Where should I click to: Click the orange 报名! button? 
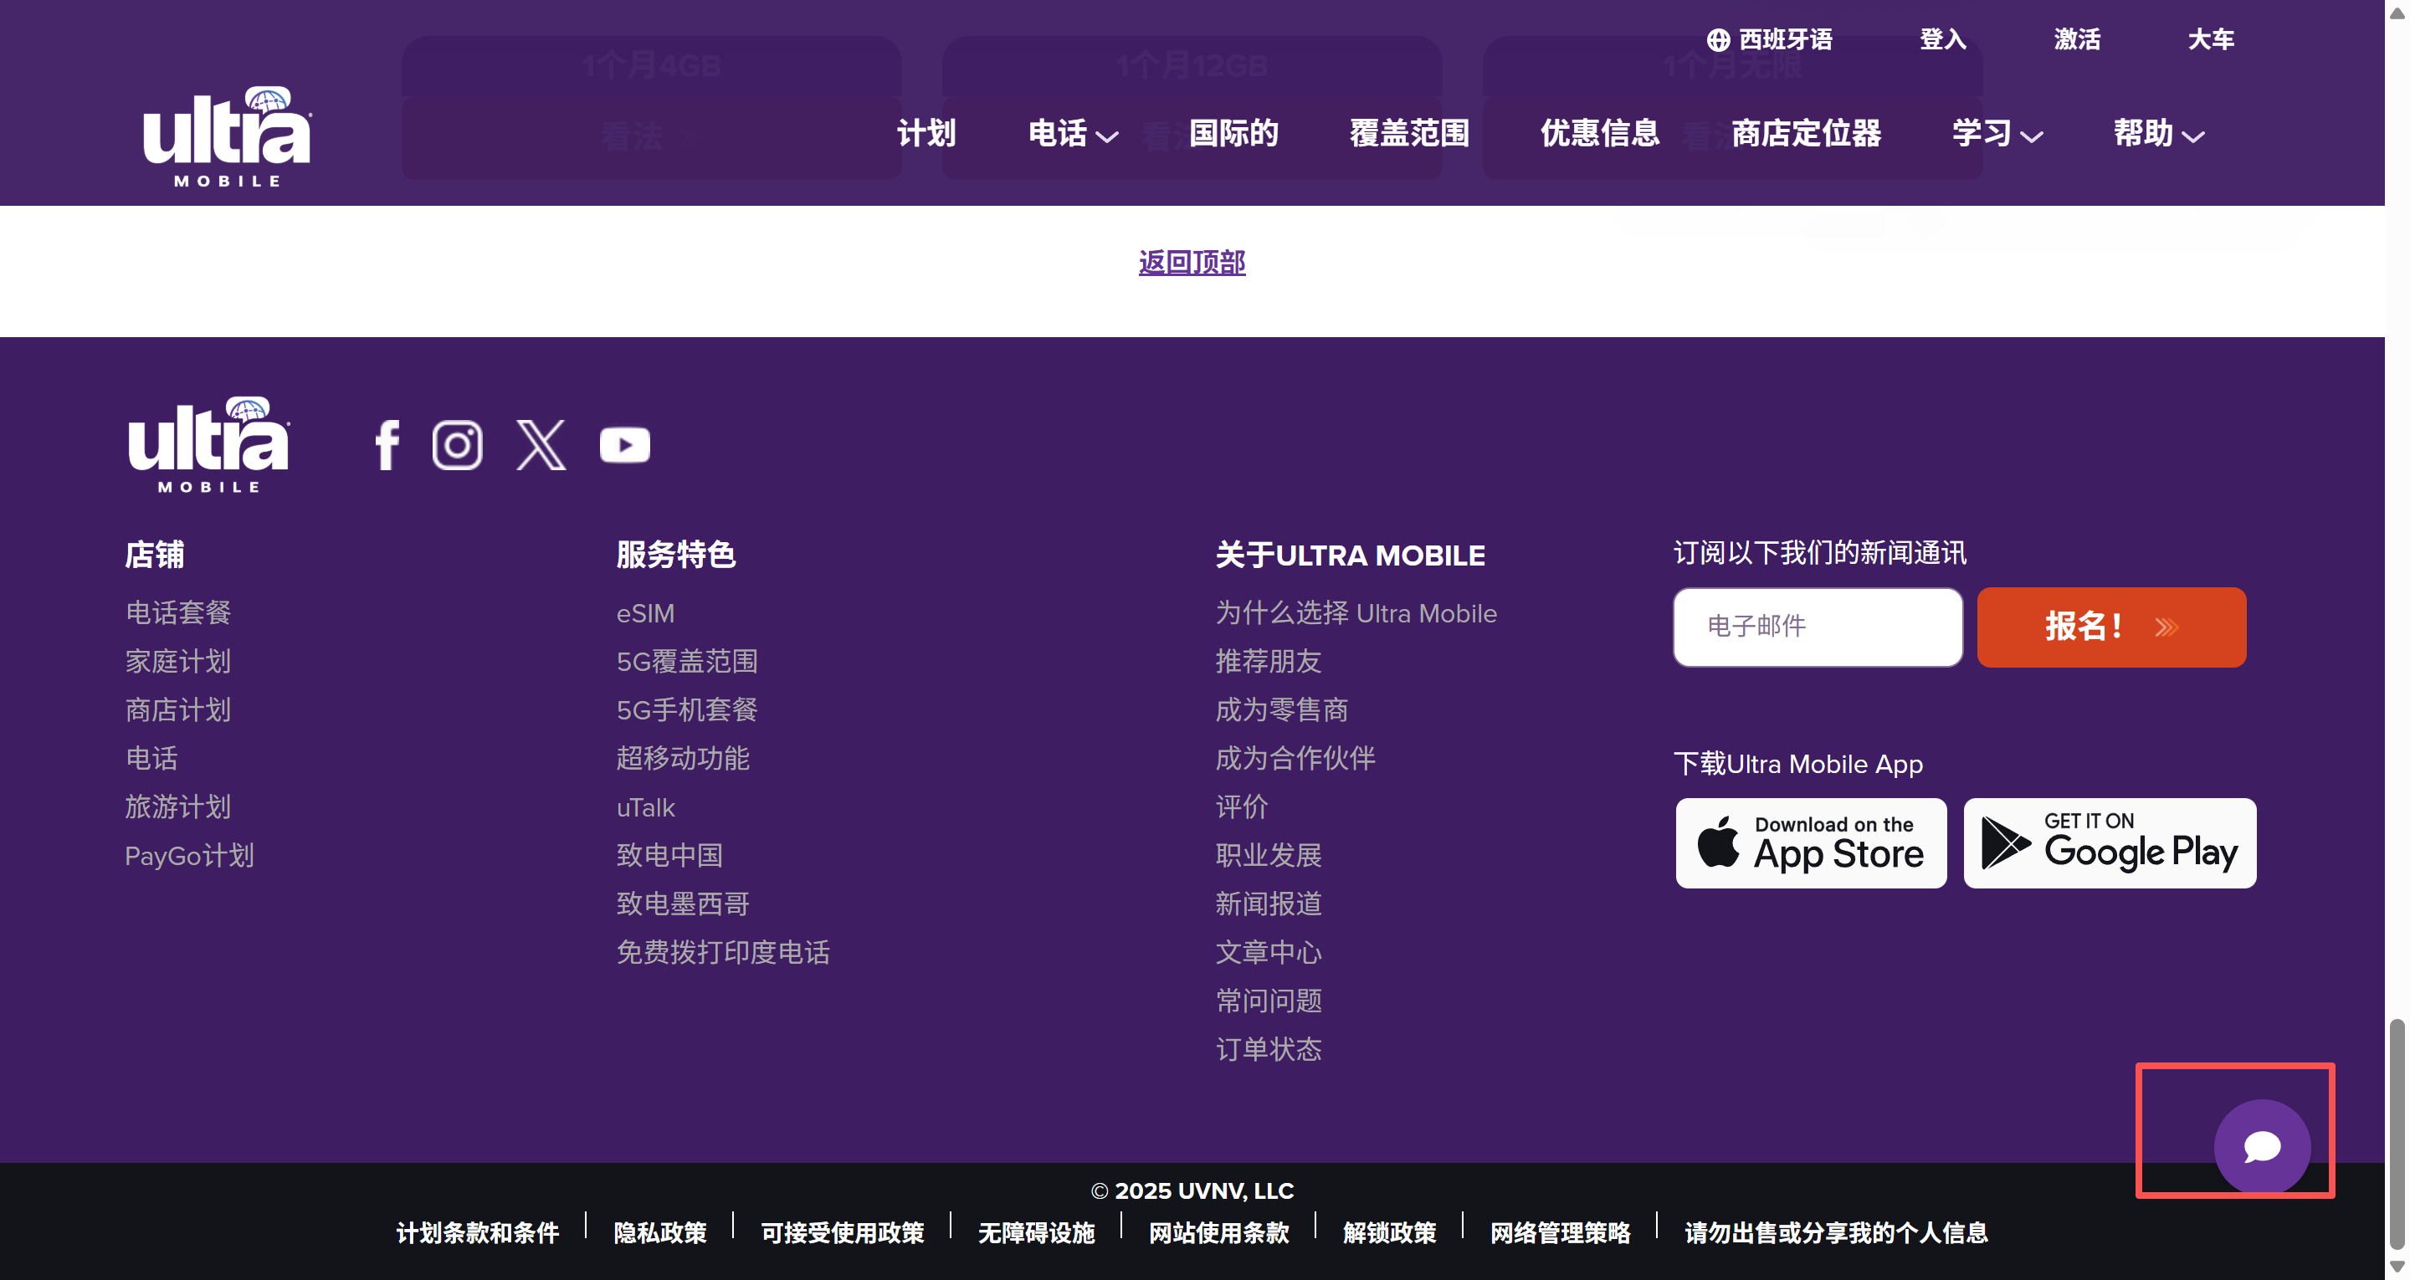tap(2111, 627)
